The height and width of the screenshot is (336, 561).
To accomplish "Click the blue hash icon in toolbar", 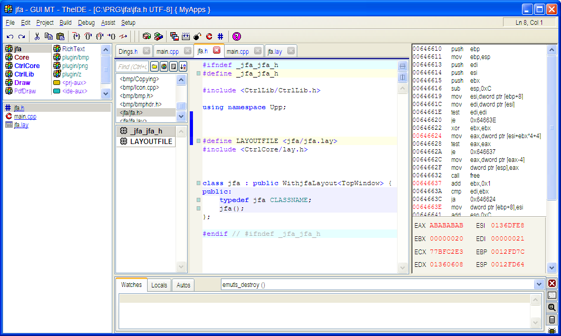I will [220, 36].
